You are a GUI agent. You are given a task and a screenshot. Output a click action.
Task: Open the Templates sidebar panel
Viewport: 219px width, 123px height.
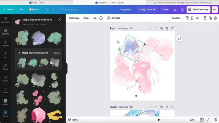5,20
